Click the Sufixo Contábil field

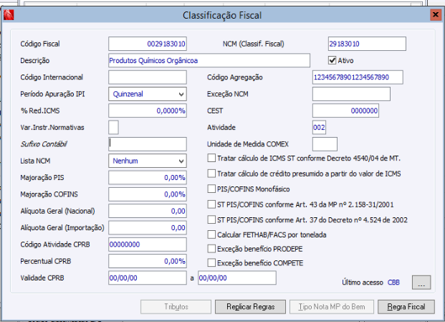click(x=147, y=143)
